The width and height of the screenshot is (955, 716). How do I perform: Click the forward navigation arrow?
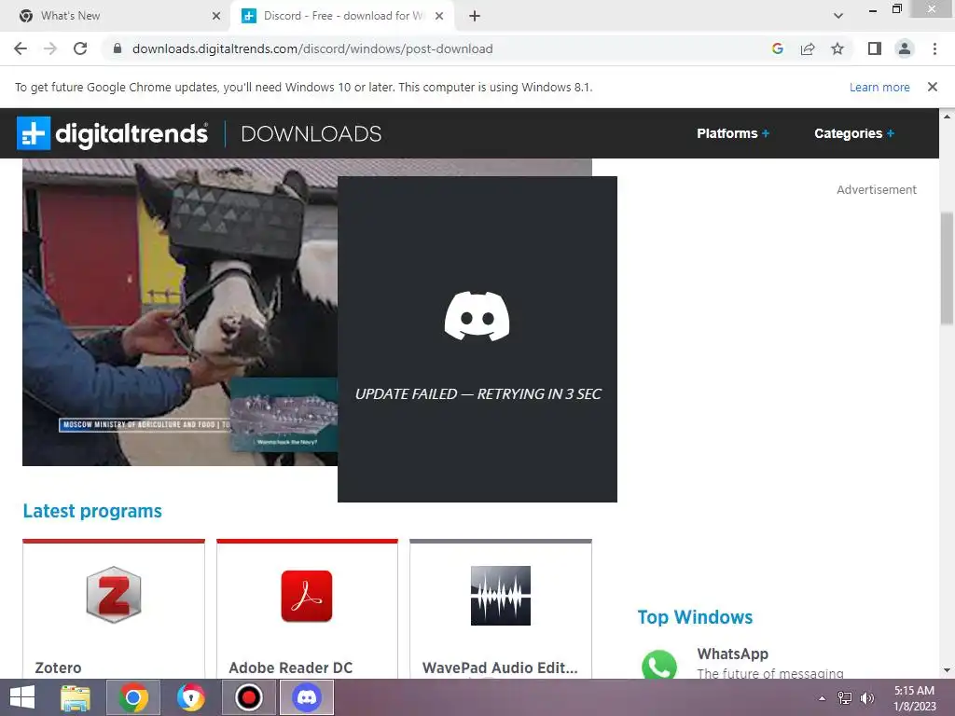tap(50, 48)
